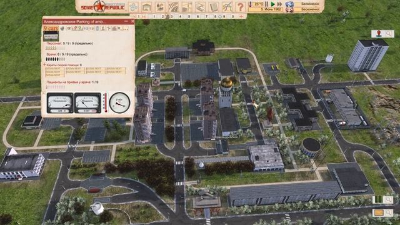This screenshot has width=400, height=225.
Task: Select hotkey slot 2 in the number bar
Action: pyautogui.click(x=162, y=16)
